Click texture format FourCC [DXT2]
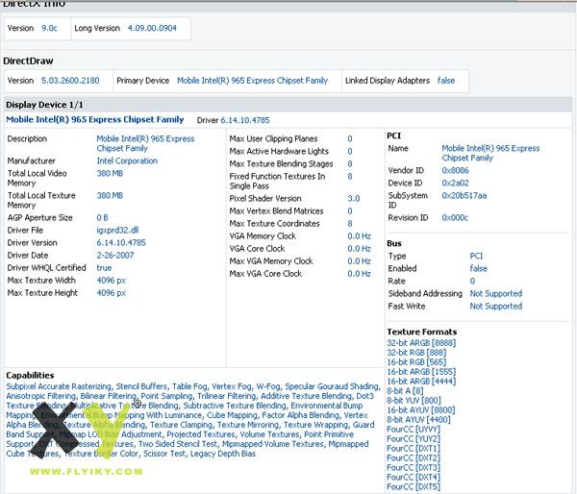Viewport: 577px width, 494px height. pyautogui.click(x=414, y=457)
